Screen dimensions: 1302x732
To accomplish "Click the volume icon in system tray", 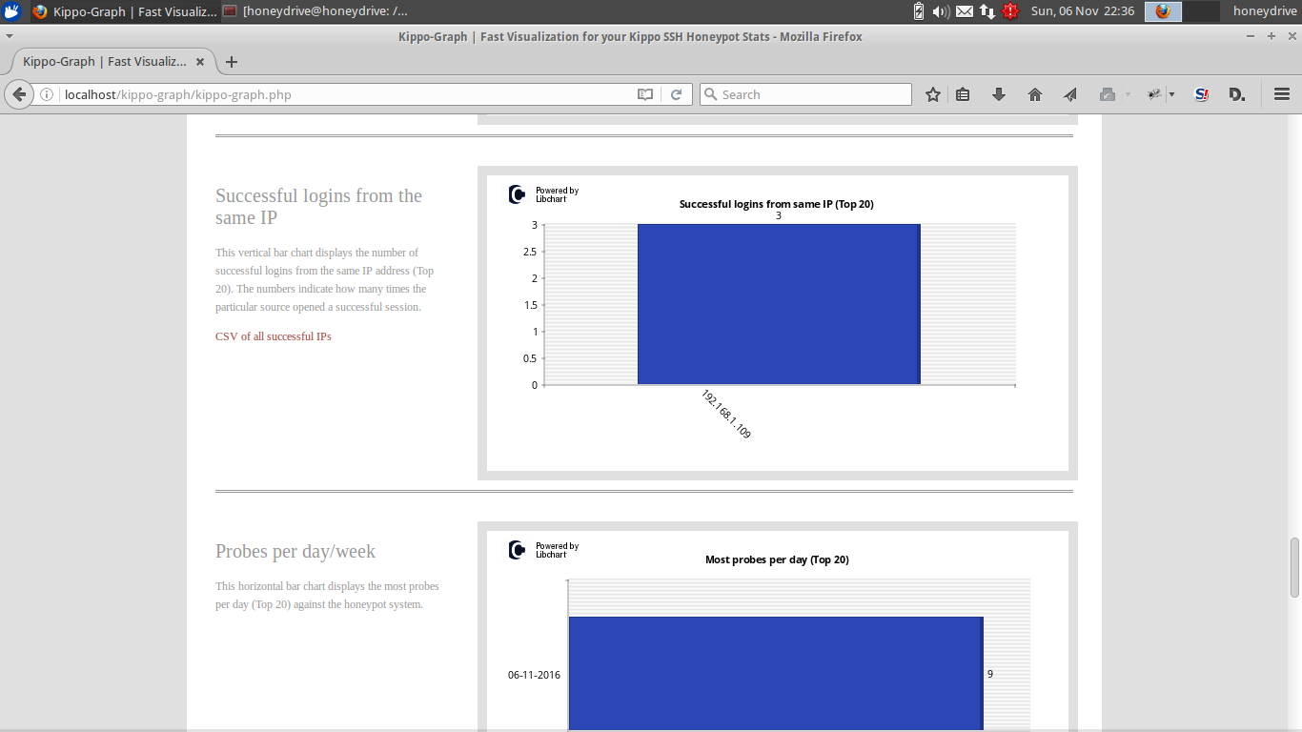I will (941, 11).
